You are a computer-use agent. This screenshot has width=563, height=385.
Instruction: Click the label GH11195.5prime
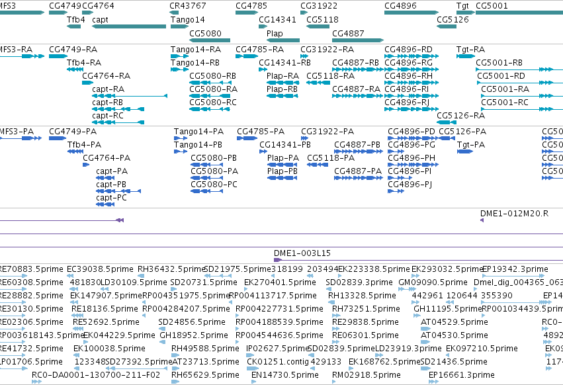coord(447,308)
